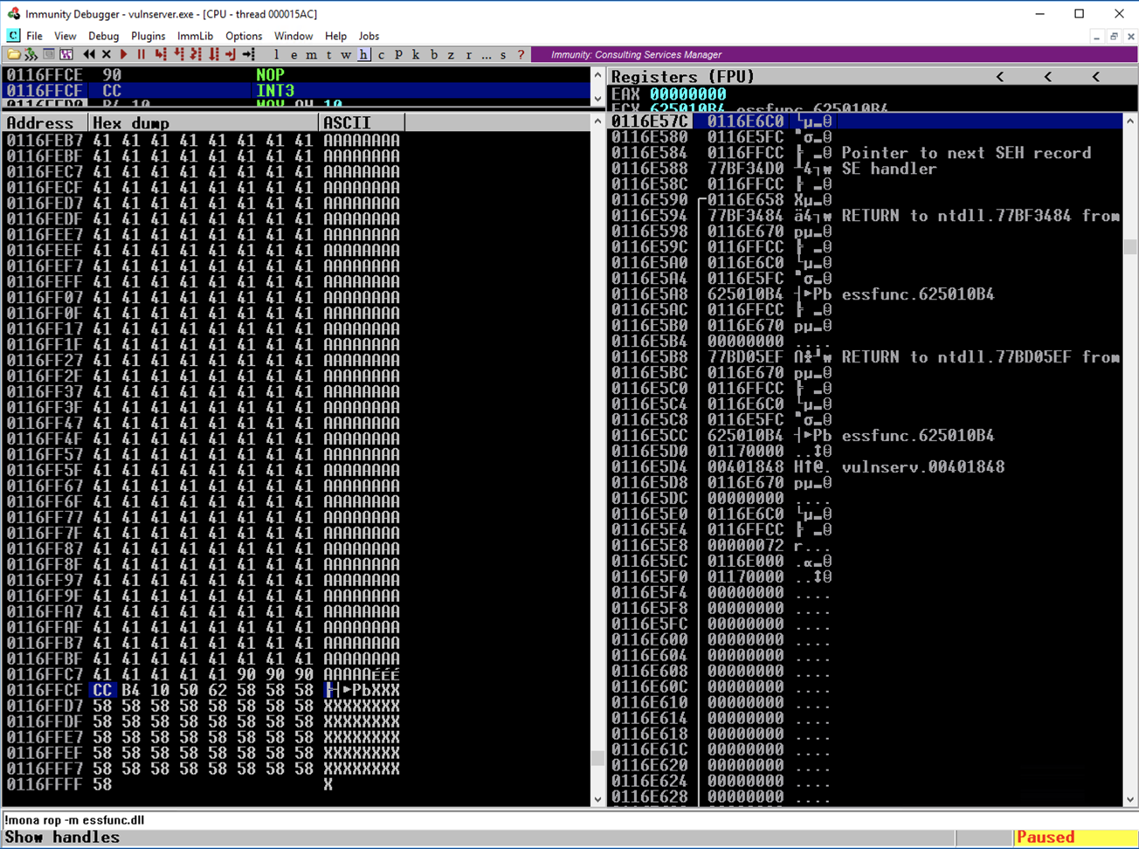Viewport: 1139px width, 849px height.
Task: Click the Step over toolbar icon
Action: tap(178, 54)
